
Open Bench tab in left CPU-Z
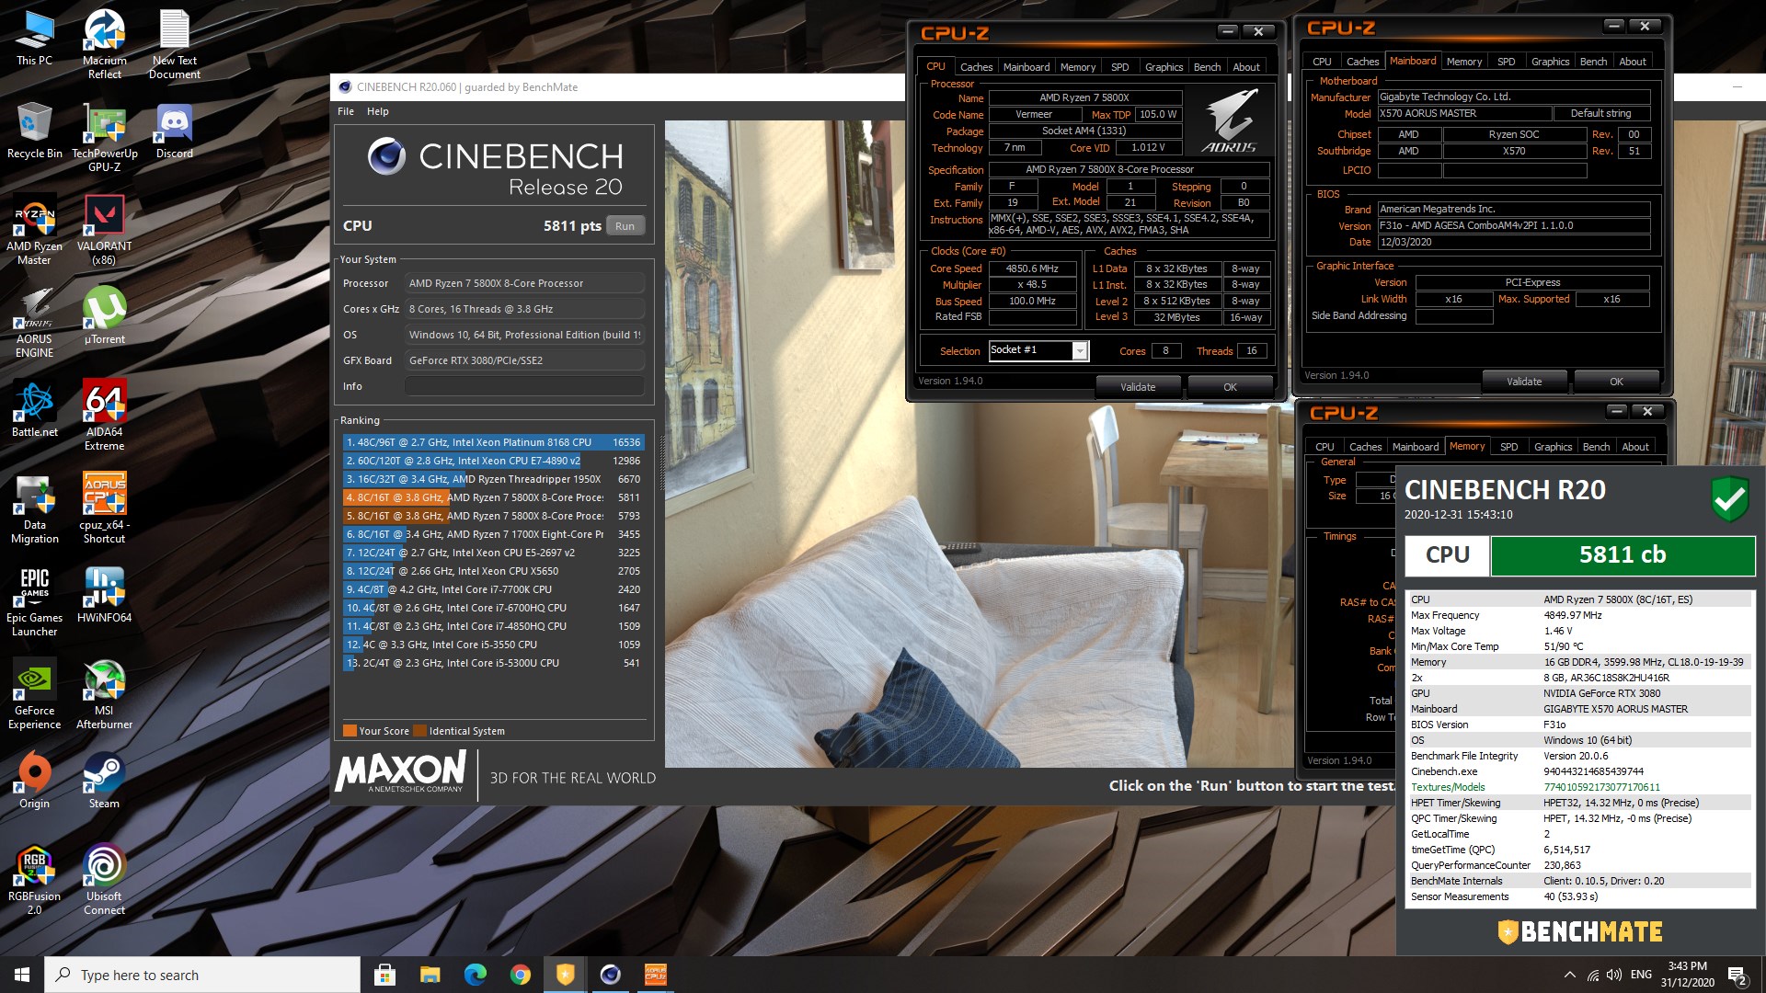(1207, 67)
